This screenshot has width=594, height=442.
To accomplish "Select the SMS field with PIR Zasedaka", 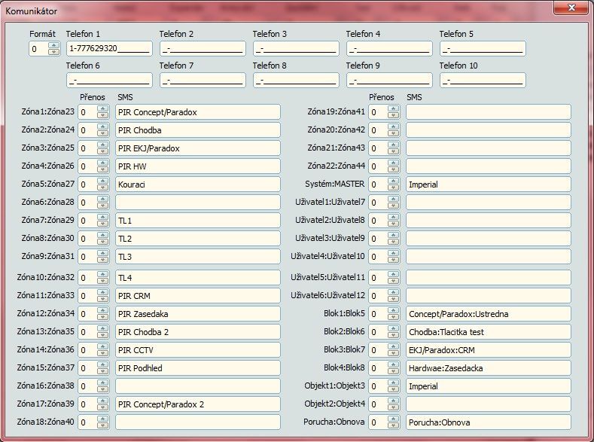I will point(197,314).
